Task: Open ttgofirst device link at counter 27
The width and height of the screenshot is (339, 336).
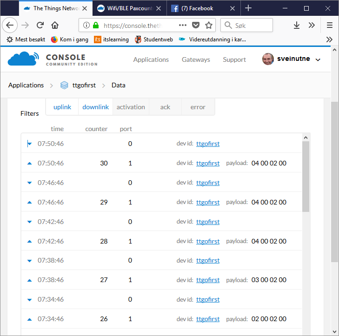Action: pyautogui.click(x=208, y=280)
